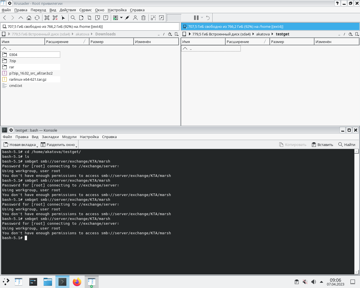Open Модули menu in Konsole

(x=69, y=137)
